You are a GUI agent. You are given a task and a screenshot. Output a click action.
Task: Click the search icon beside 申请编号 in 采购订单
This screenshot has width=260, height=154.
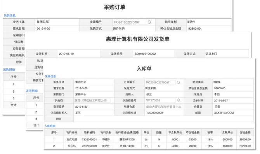(149, 22)
